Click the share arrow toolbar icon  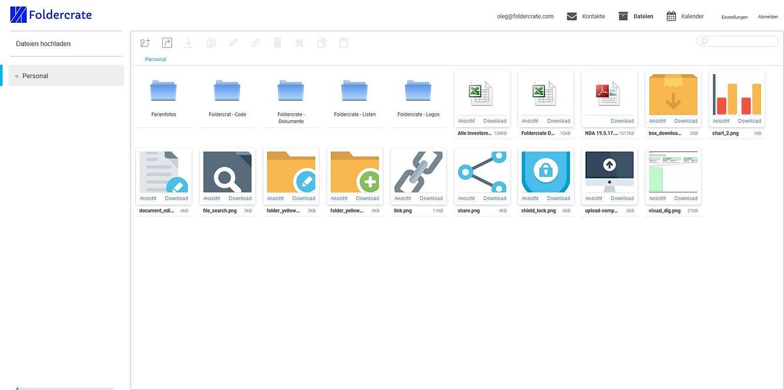pyautogui.click(x=167, y=43)
